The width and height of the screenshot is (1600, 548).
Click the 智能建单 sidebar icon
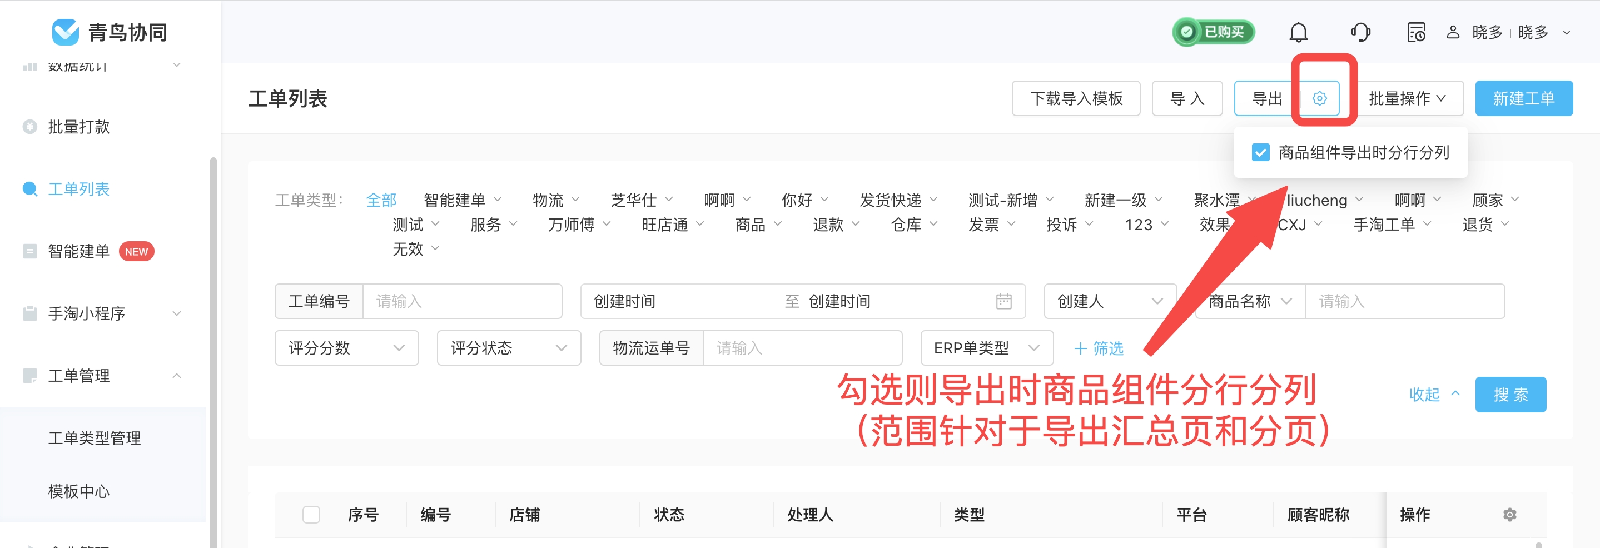point(30,251)
